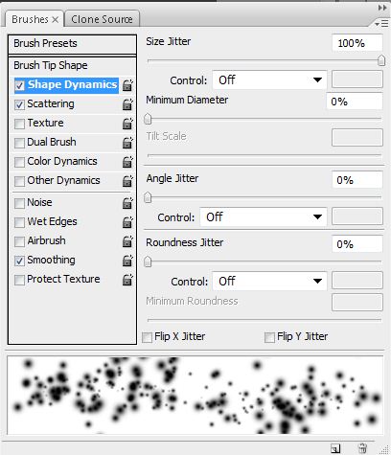Open the Brush Tip Shape settings
This screenshot has width=391, height=455.
coord(72,65)
